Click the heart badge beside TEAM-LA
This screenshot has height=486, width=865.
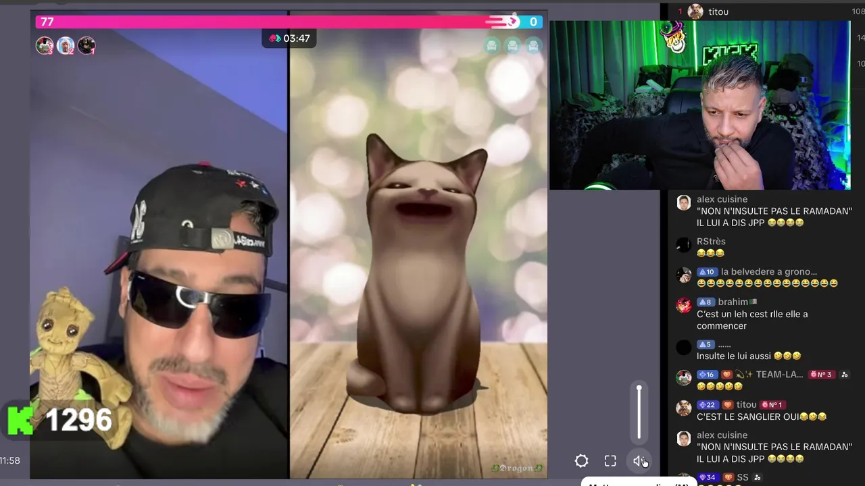pyautogui.click(x=727, y=374)
